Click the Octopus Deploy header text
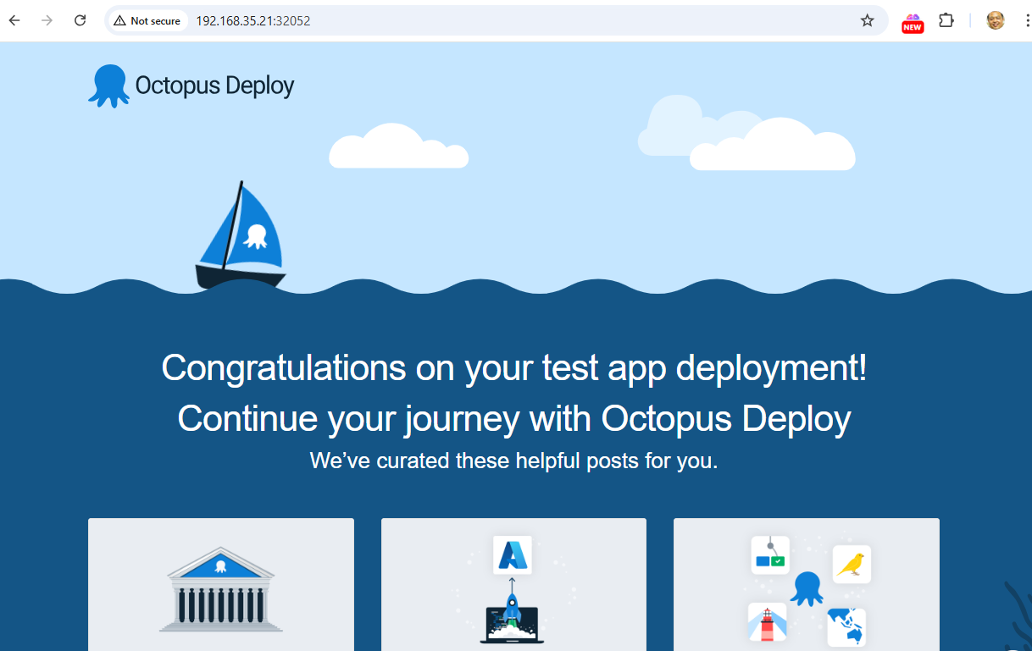Screen dimensions: 1032x651 pyautogui.click(x=214, y=86)
